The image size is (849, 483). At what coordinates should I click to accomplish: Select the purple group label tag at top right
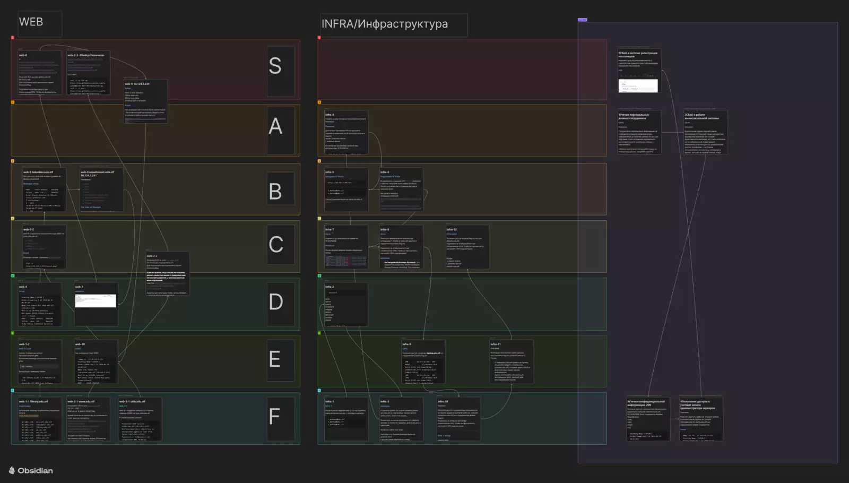point(582,20)
